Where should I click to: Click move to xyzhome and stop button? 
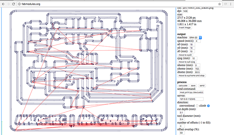[191, 76]
